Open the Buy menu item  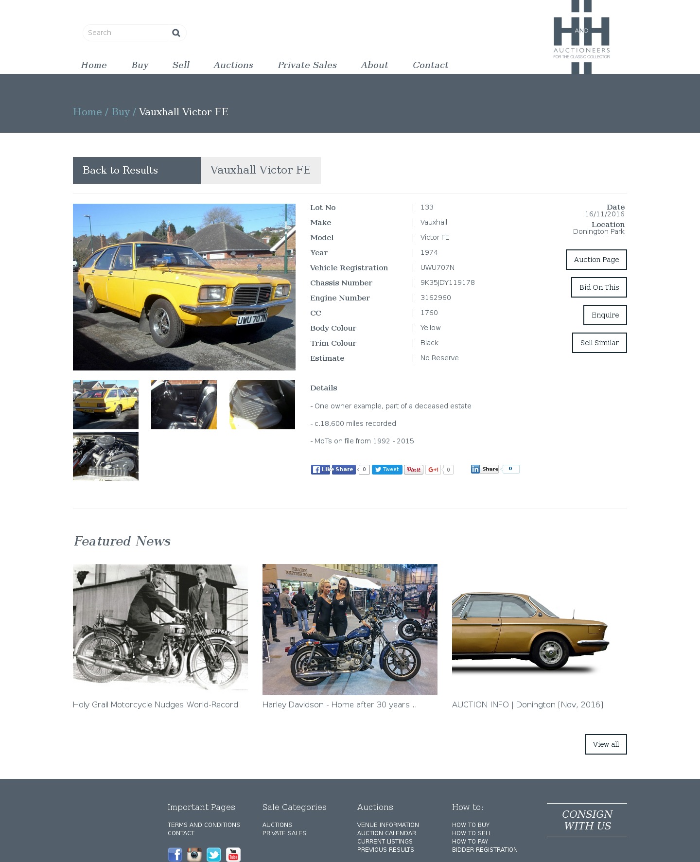tap(140, 65)
